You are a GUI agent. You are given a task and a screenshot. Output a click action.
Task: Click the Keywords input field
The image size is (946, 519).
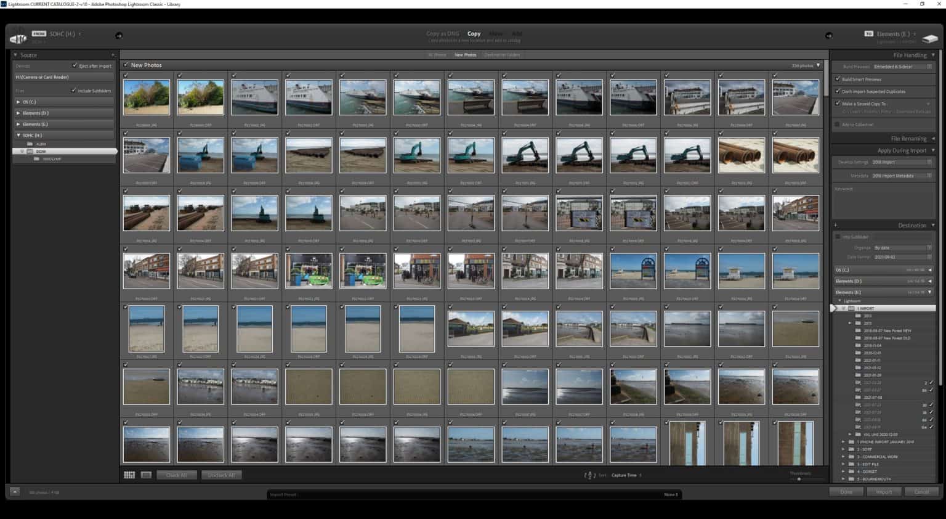click(x=884, y=203)
